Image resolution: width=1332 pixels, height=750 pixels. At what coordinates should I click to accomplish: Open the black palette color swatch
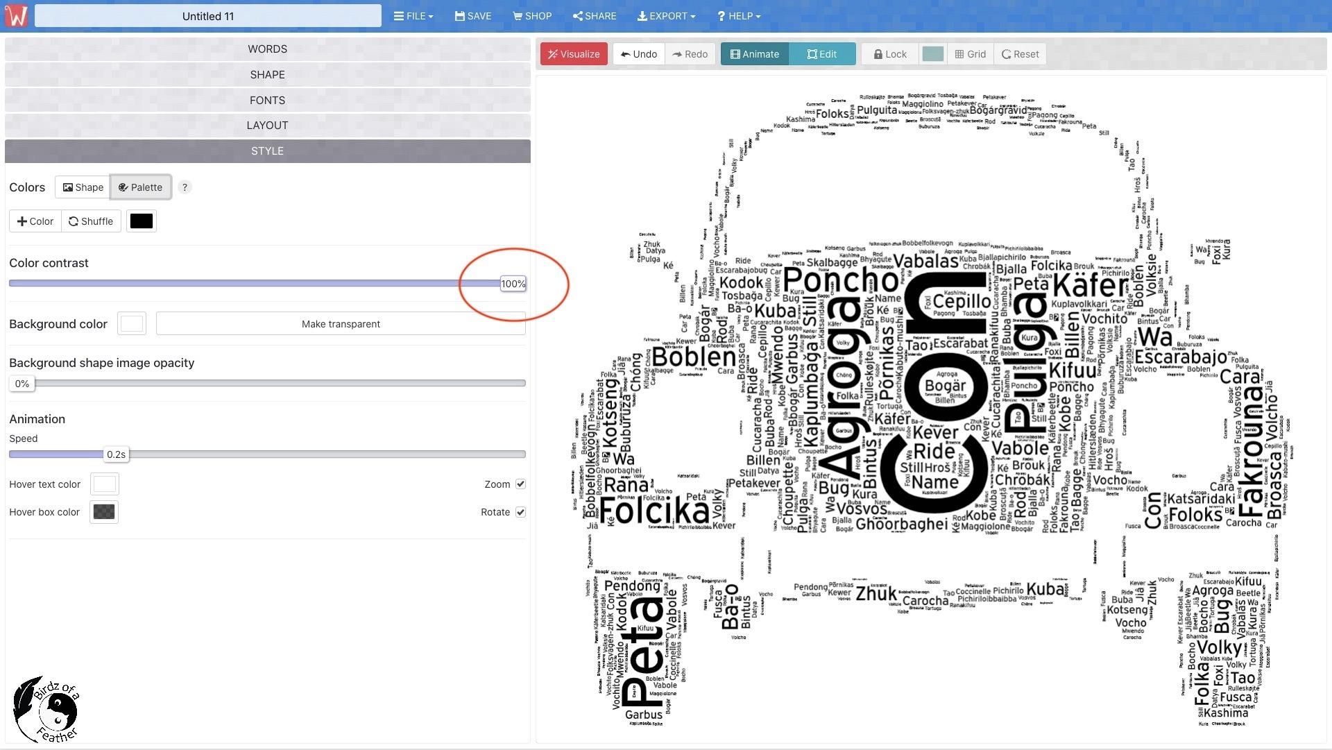[x=142, y=221]
